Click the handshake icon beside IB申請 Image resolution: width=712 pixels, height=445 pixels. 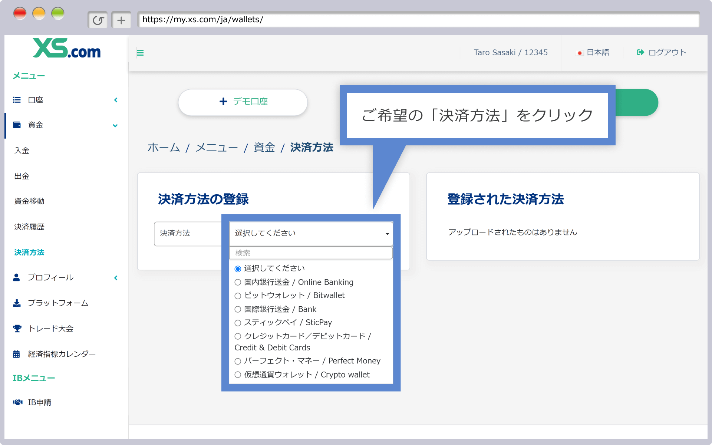point(17,402)
